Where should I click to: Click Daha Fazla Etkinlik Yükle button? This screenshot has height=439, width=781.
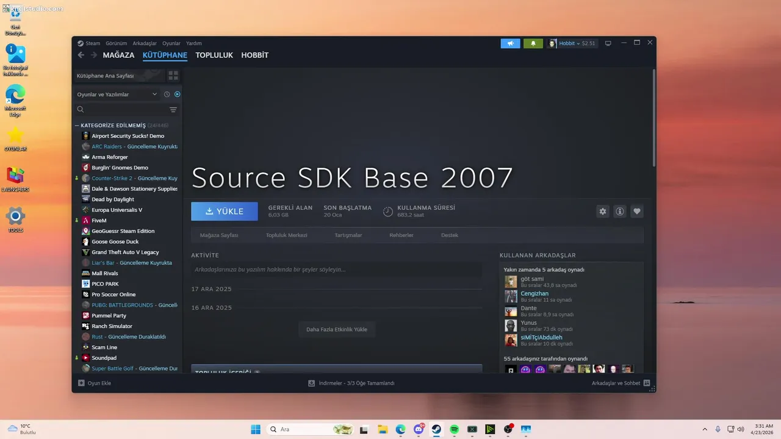[x=337, y=329]
